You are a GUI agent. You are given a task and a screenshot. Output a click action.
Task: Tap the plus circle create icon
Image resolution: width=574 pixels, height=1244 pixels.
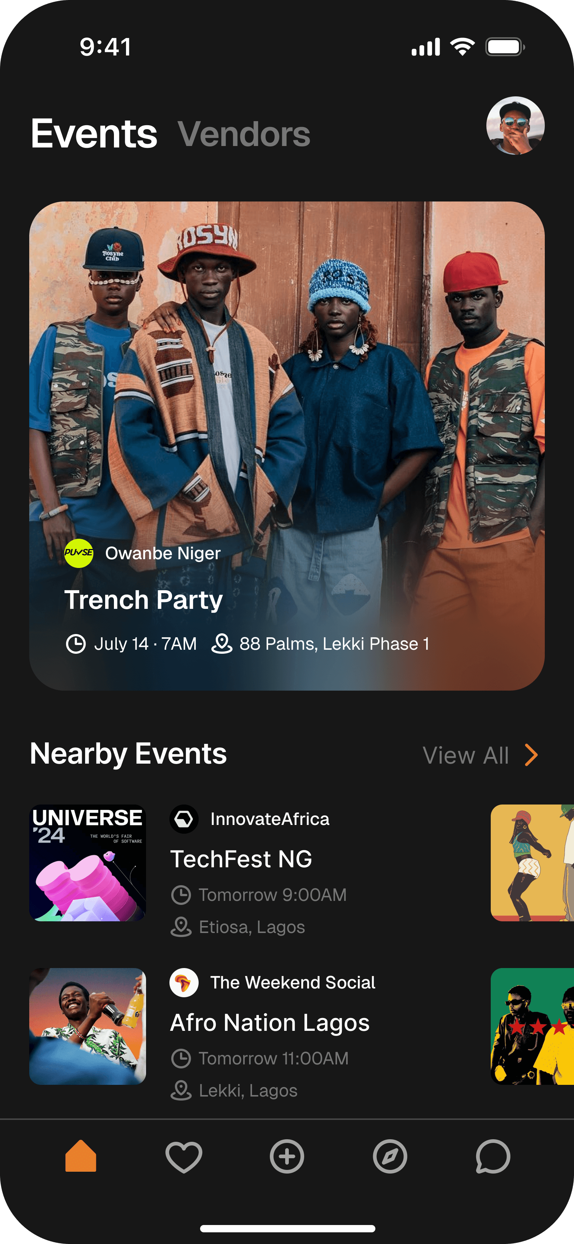point(287,1156)
